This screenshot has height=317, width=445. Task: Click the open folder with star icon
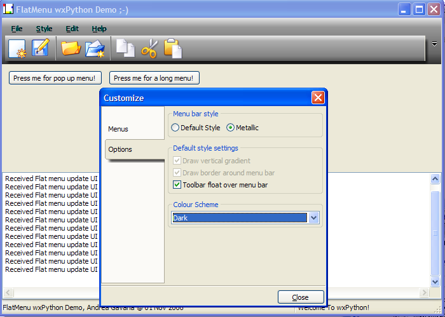click(95, 48)
